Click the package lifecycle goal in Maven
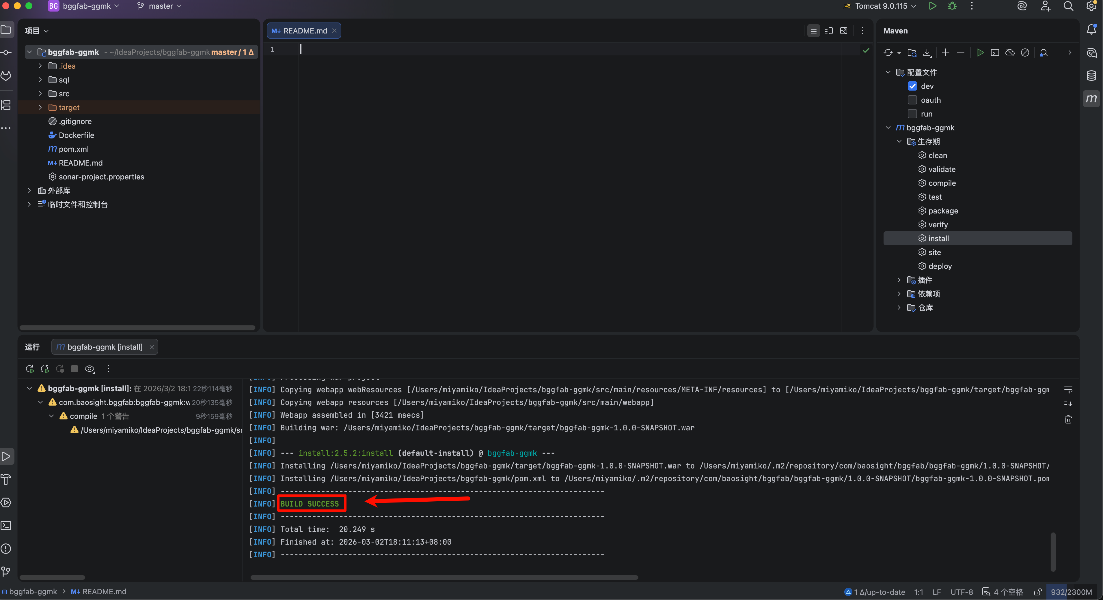1103x600 pixels. point(943,211)
